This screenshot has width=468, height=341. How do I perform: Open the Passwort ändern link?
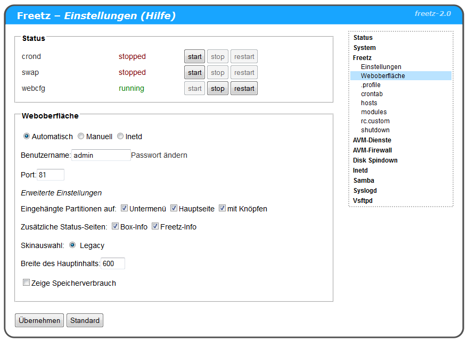[x=159, y=156]
